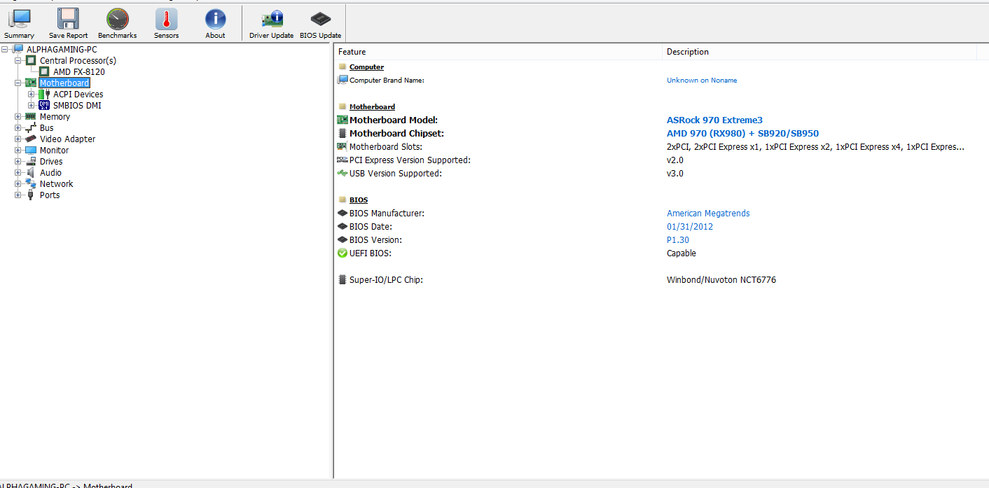Select AMD FX-8120 in the tree
Image resolution: width=989 pixels, height=488 pixels.
(x=79, y=71)
